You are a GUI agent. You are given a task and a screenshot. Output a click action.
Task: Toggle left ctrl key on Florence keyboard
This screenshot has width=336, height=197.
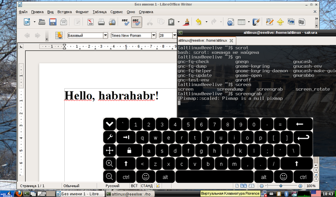coord(126,177)
